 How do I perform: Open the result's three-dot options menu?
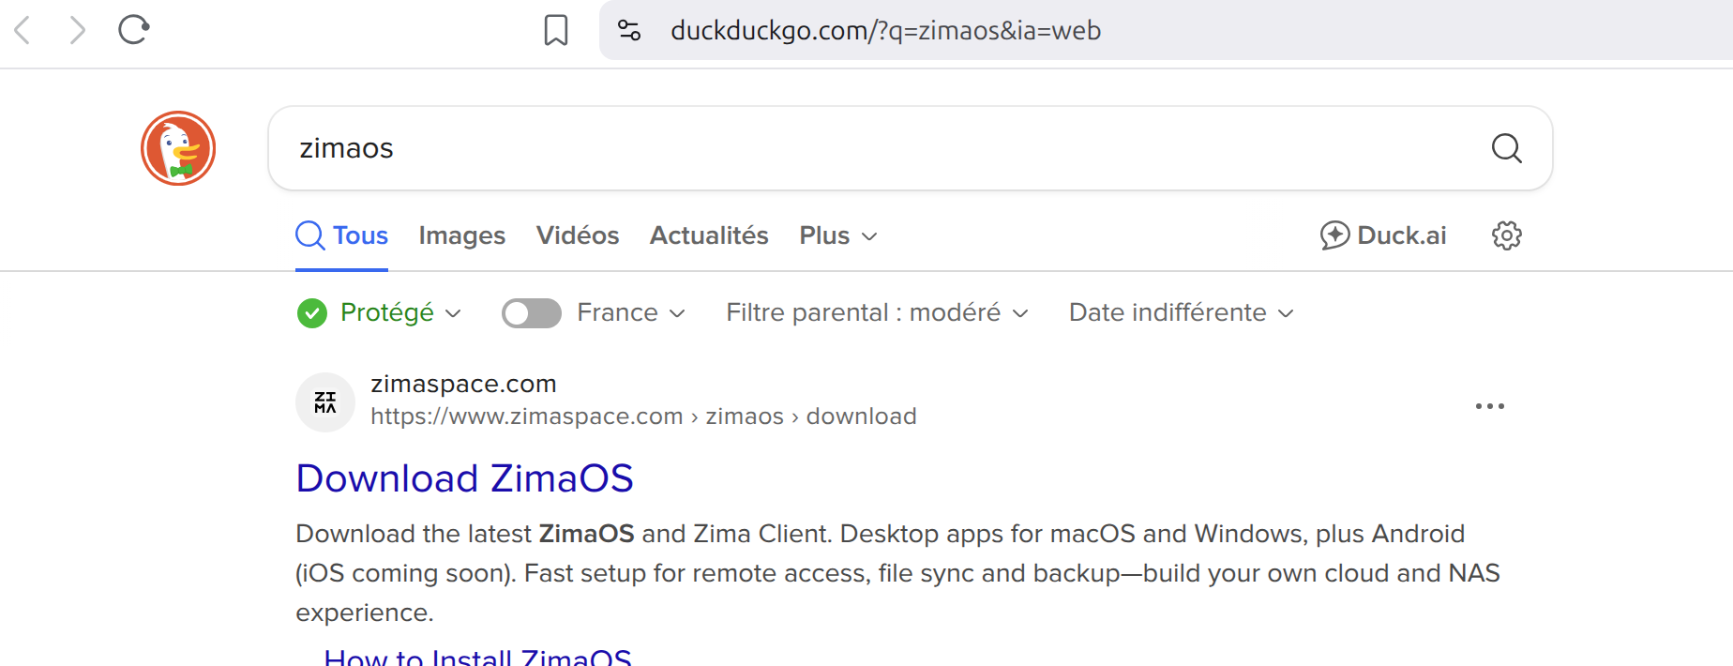[x=1489, y=406]
